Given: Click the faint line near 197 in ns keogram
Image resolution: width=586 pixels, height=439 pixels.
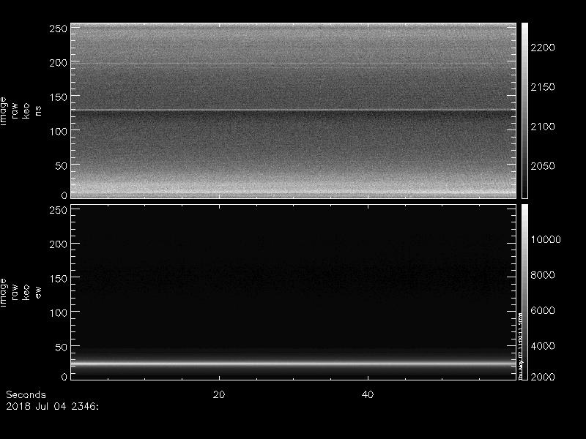Looking at the screenshot, I should tap(294, 64).
